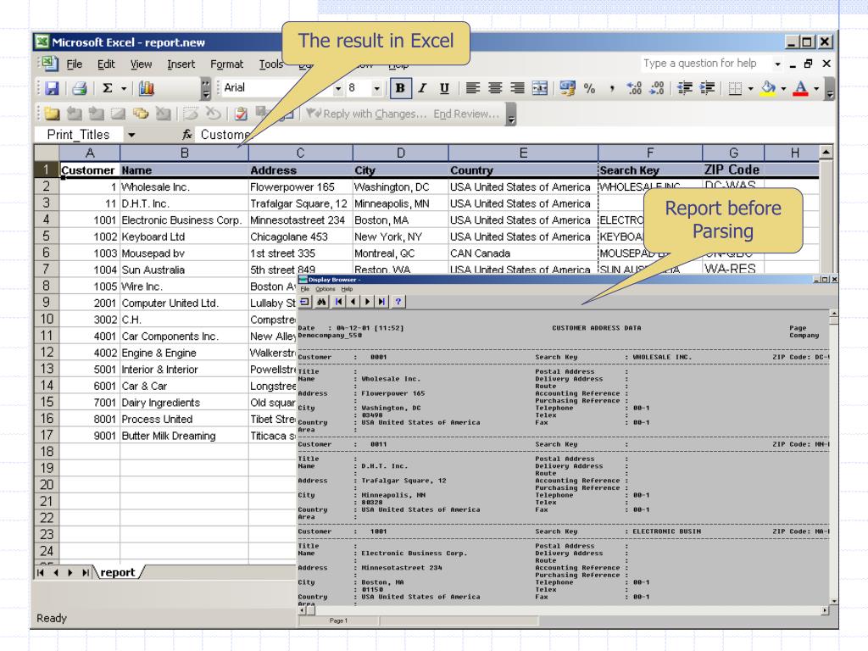This screenshot has width=868, height=651.
Task: Open the help question box dropdown arrow
Action: coord(778,64)
